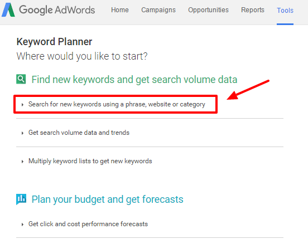308x239 pixels.
Task: Expand arrow beside Search for new keywords
Action: click(22, 105)
